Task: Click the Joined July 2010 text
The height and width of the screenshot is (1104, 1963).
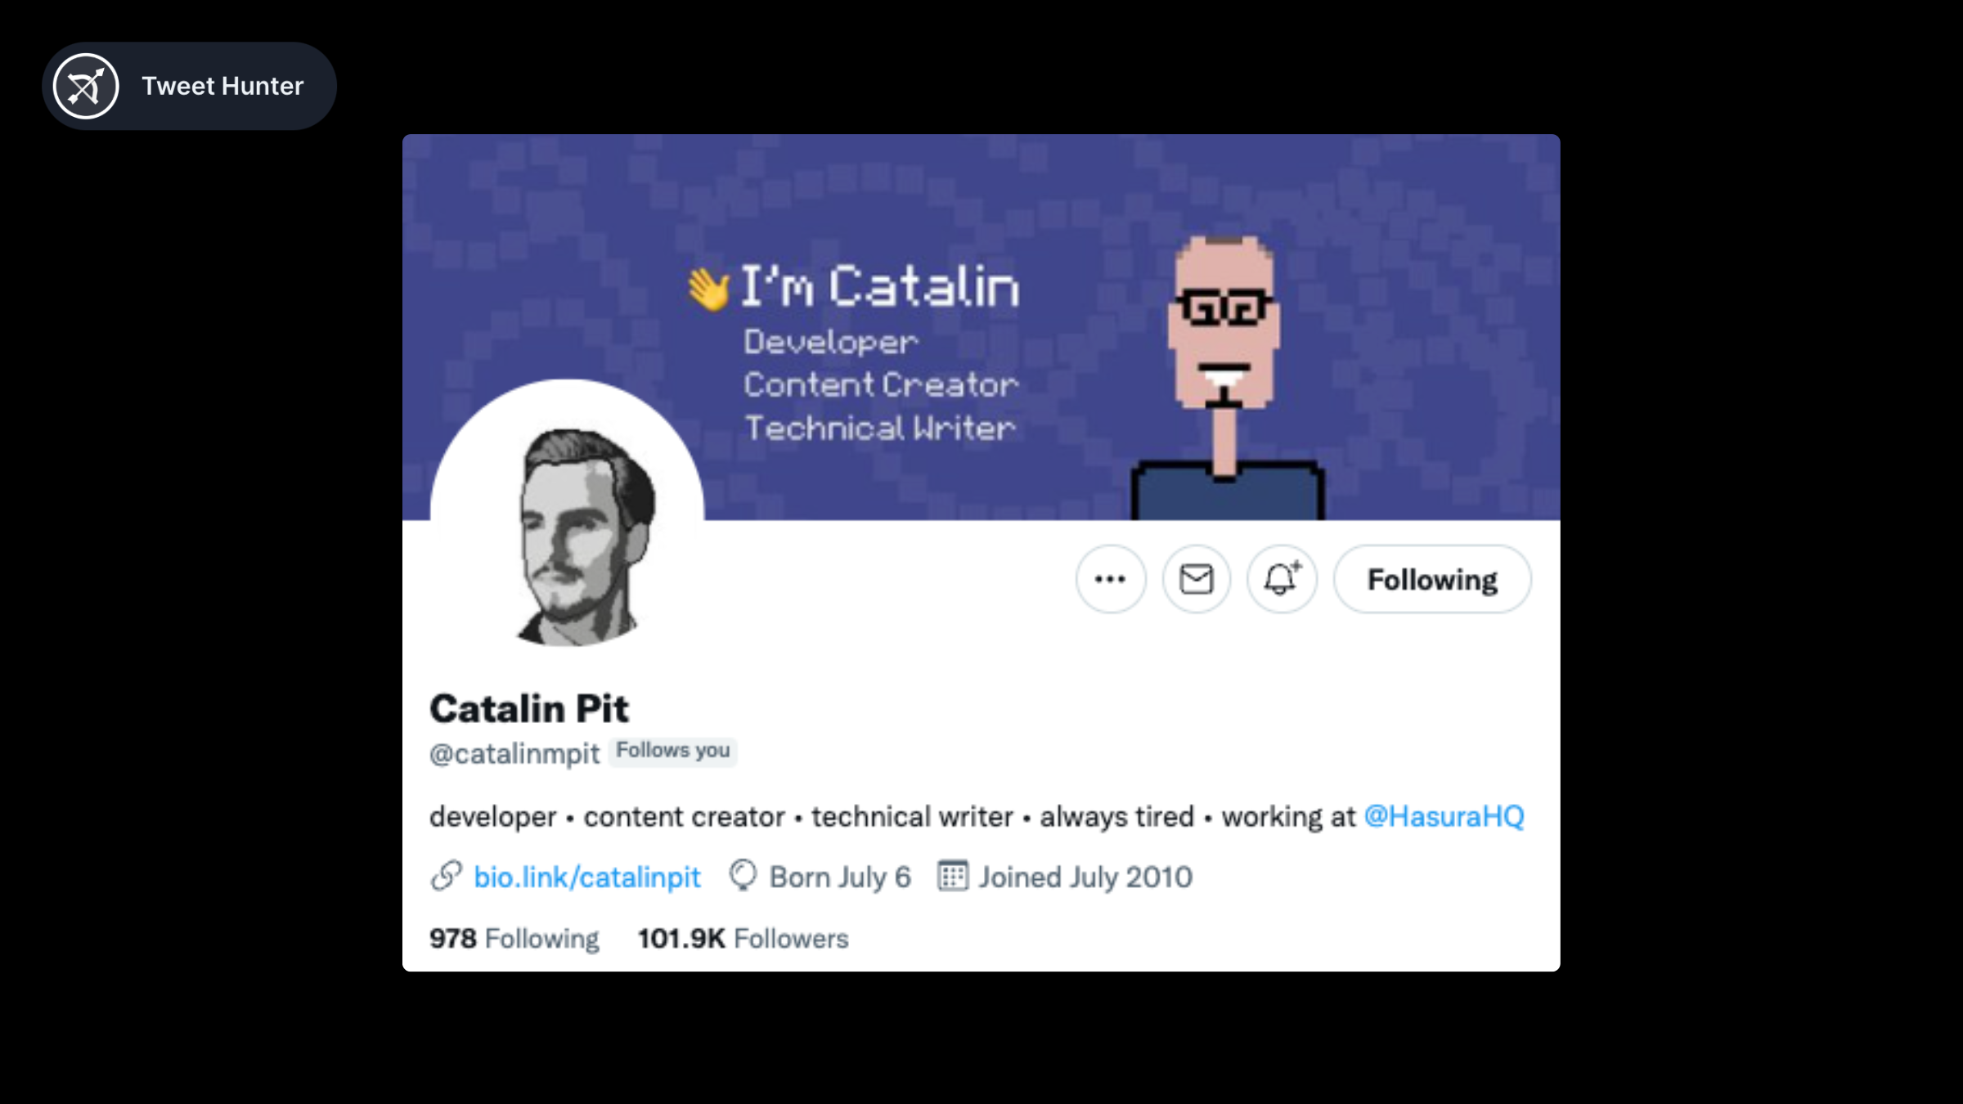Action: 1085,877
